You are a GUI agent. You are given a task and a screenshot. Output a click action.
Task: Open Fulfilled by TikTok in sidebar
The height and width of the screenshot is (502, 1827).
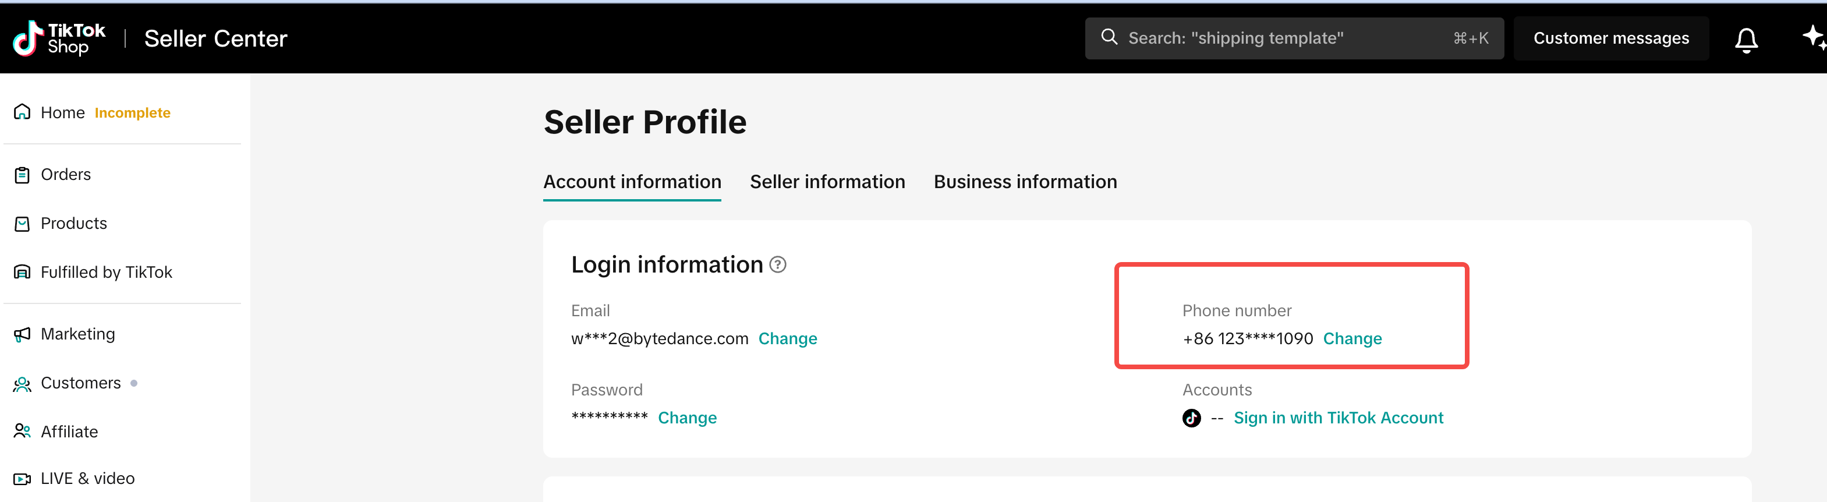[106, 273]
